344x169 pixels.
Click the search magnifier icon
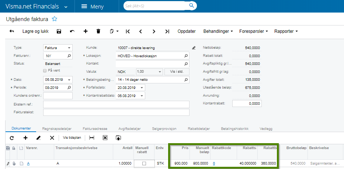tap(191, 6)
